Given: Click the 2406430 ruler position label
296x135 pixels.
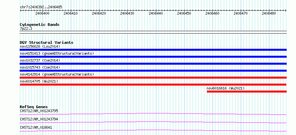Looking at the screenshot, I should click(127, 13).
